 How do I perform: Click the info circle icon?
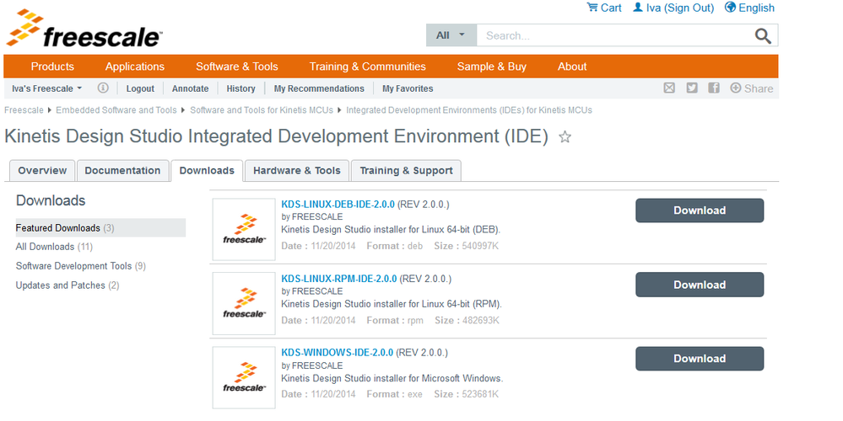(103, 88)
